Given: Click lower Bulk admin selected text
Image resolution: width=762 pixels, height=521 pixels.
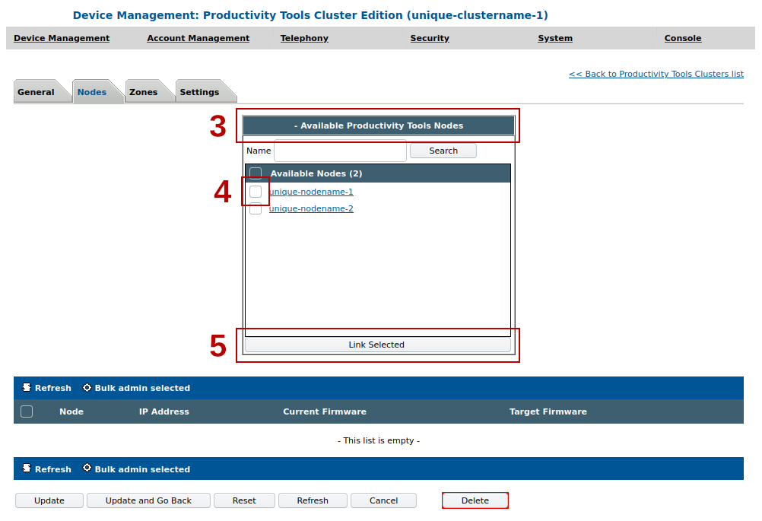Looking at the screenshot, I should coord(142,469).
